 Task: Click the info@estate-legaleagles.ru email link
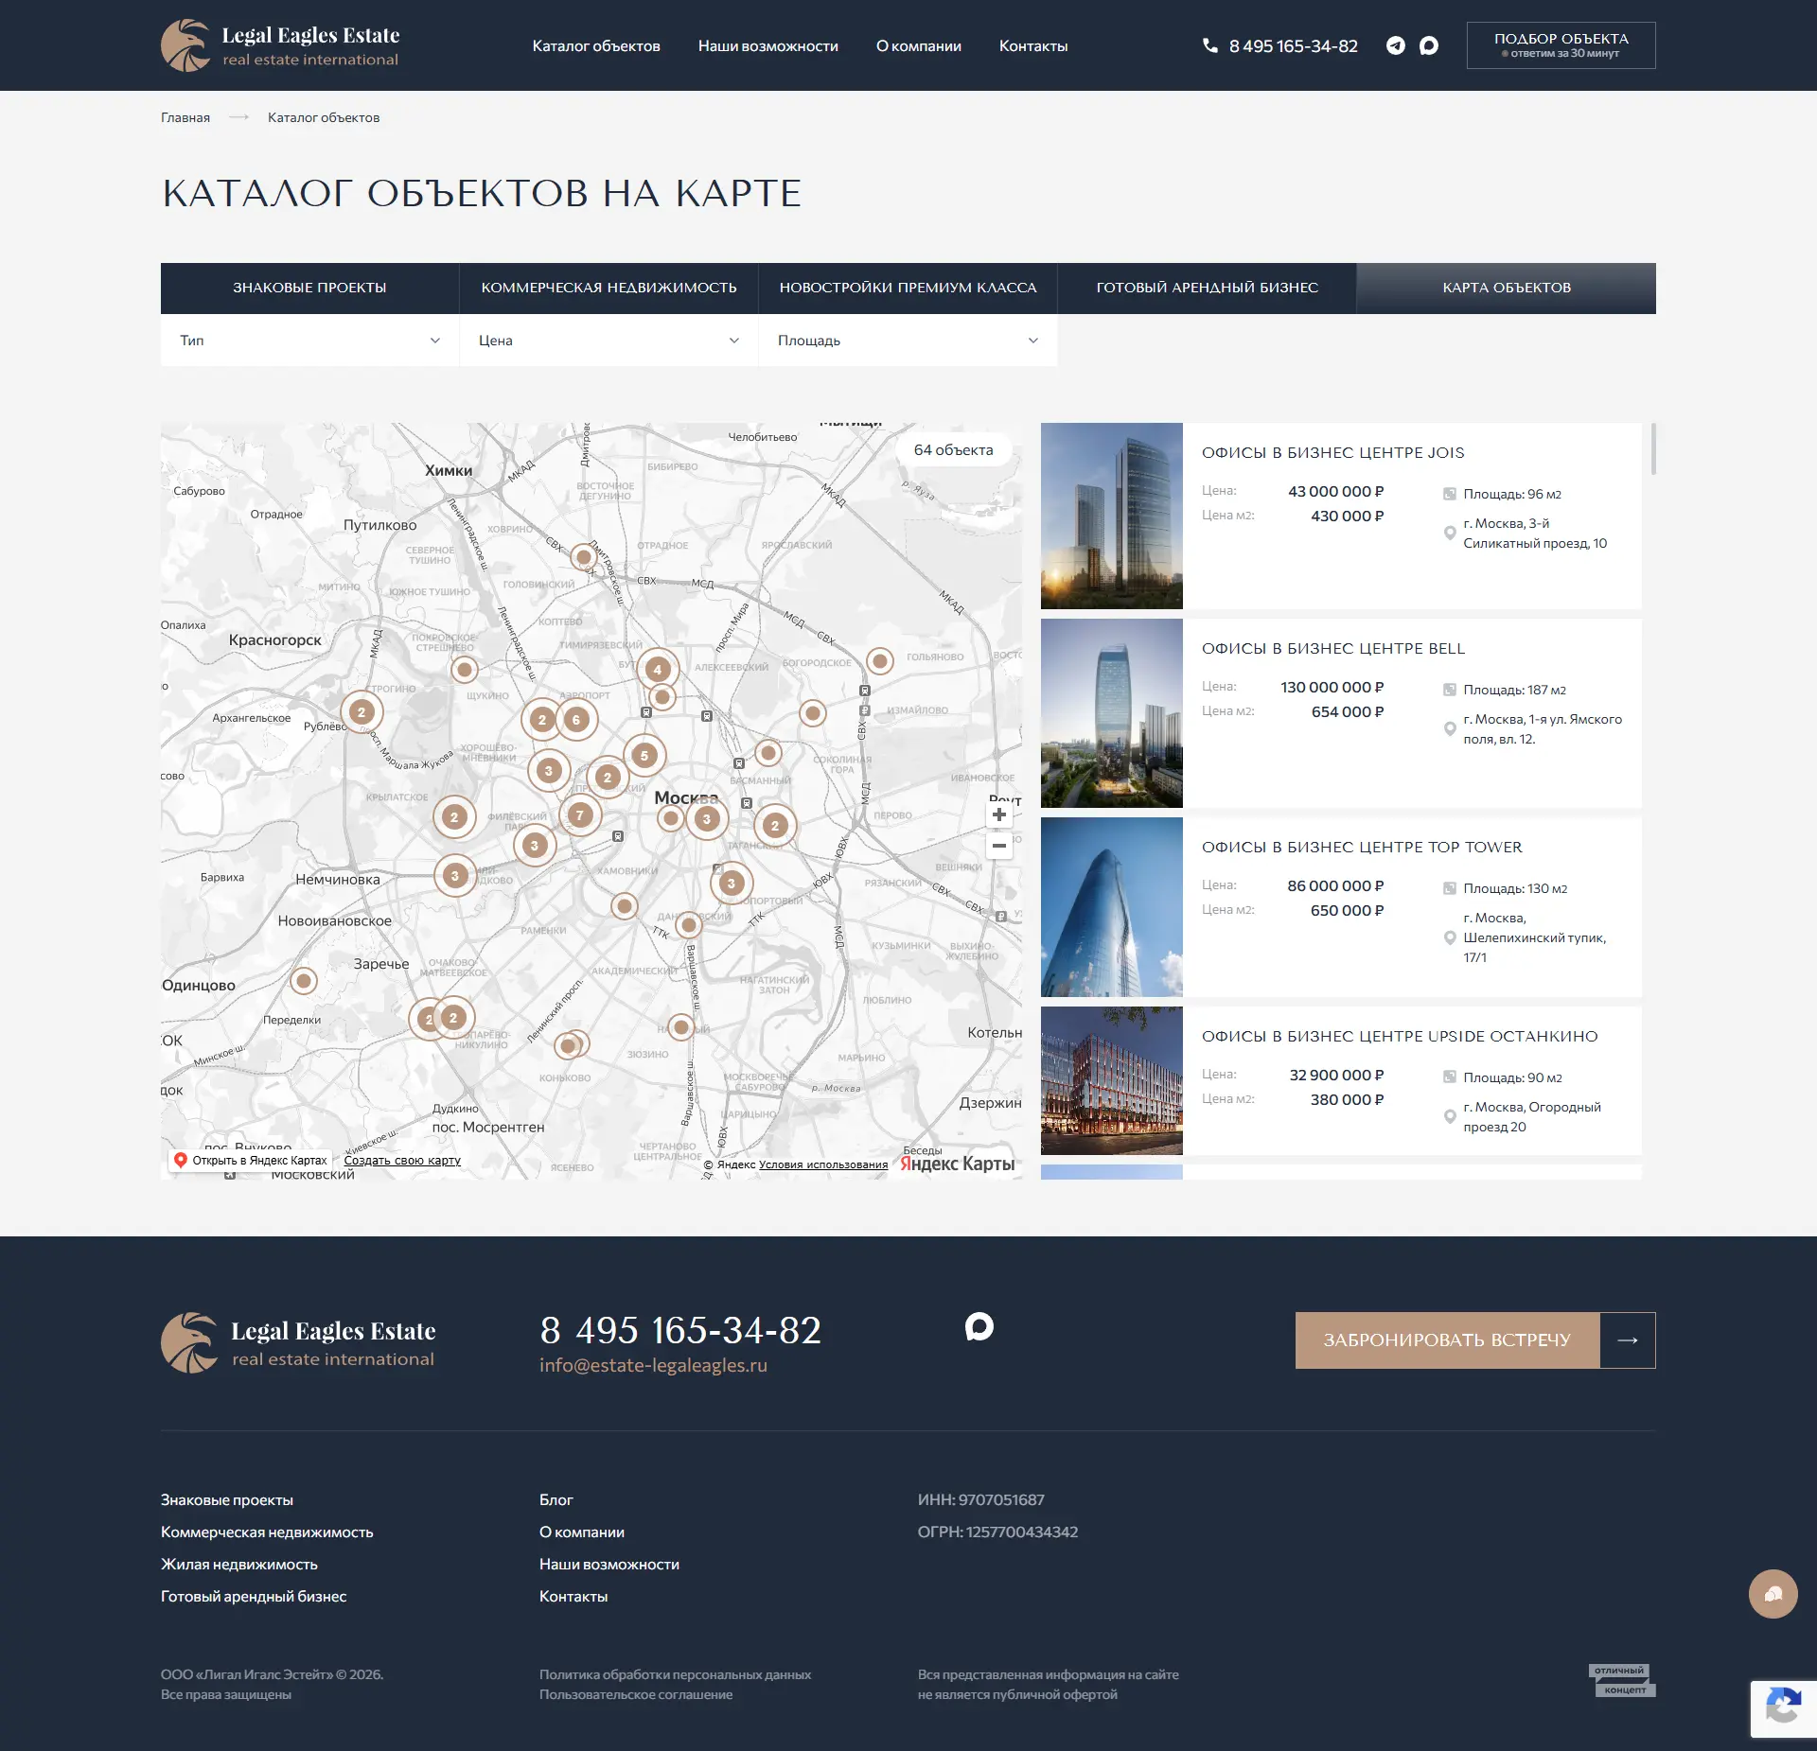point(653,1365)
